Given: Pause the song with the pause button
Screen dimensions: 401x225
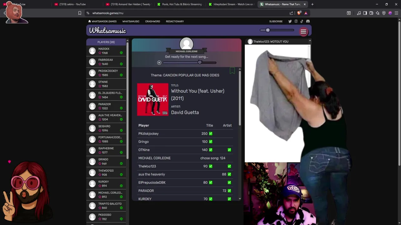Looking at the screenshot, I should click(x=159, y=62).
